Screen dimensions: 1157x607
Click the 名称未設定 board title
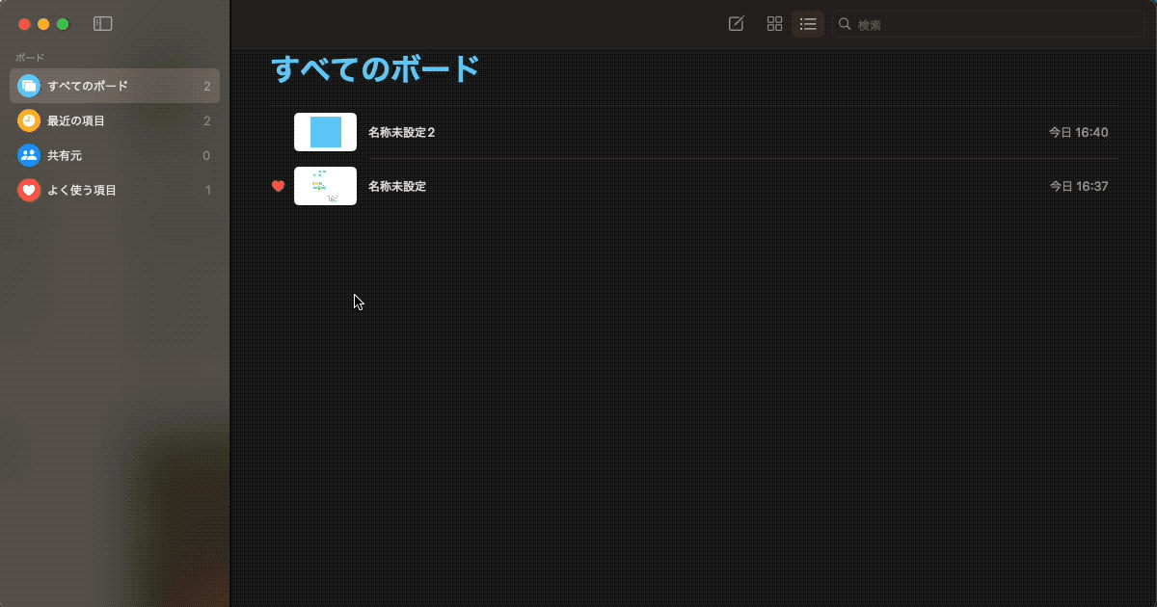tap(396, 186)
